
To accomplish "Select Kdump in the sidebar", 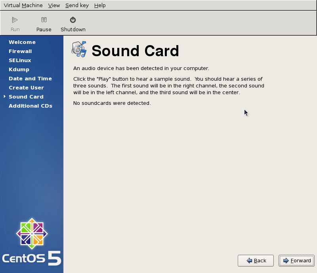I will (19, 70).
